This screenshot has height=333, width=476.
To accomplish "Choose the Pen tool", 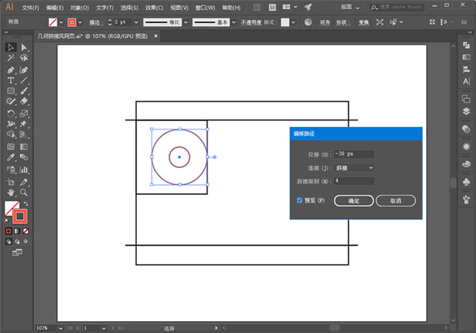I will pos(11,69).
